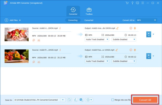The image size is (162, 105).
Task: Expand format arrow beside second video's MP4 icon
Action: click(x=153, y=56)
